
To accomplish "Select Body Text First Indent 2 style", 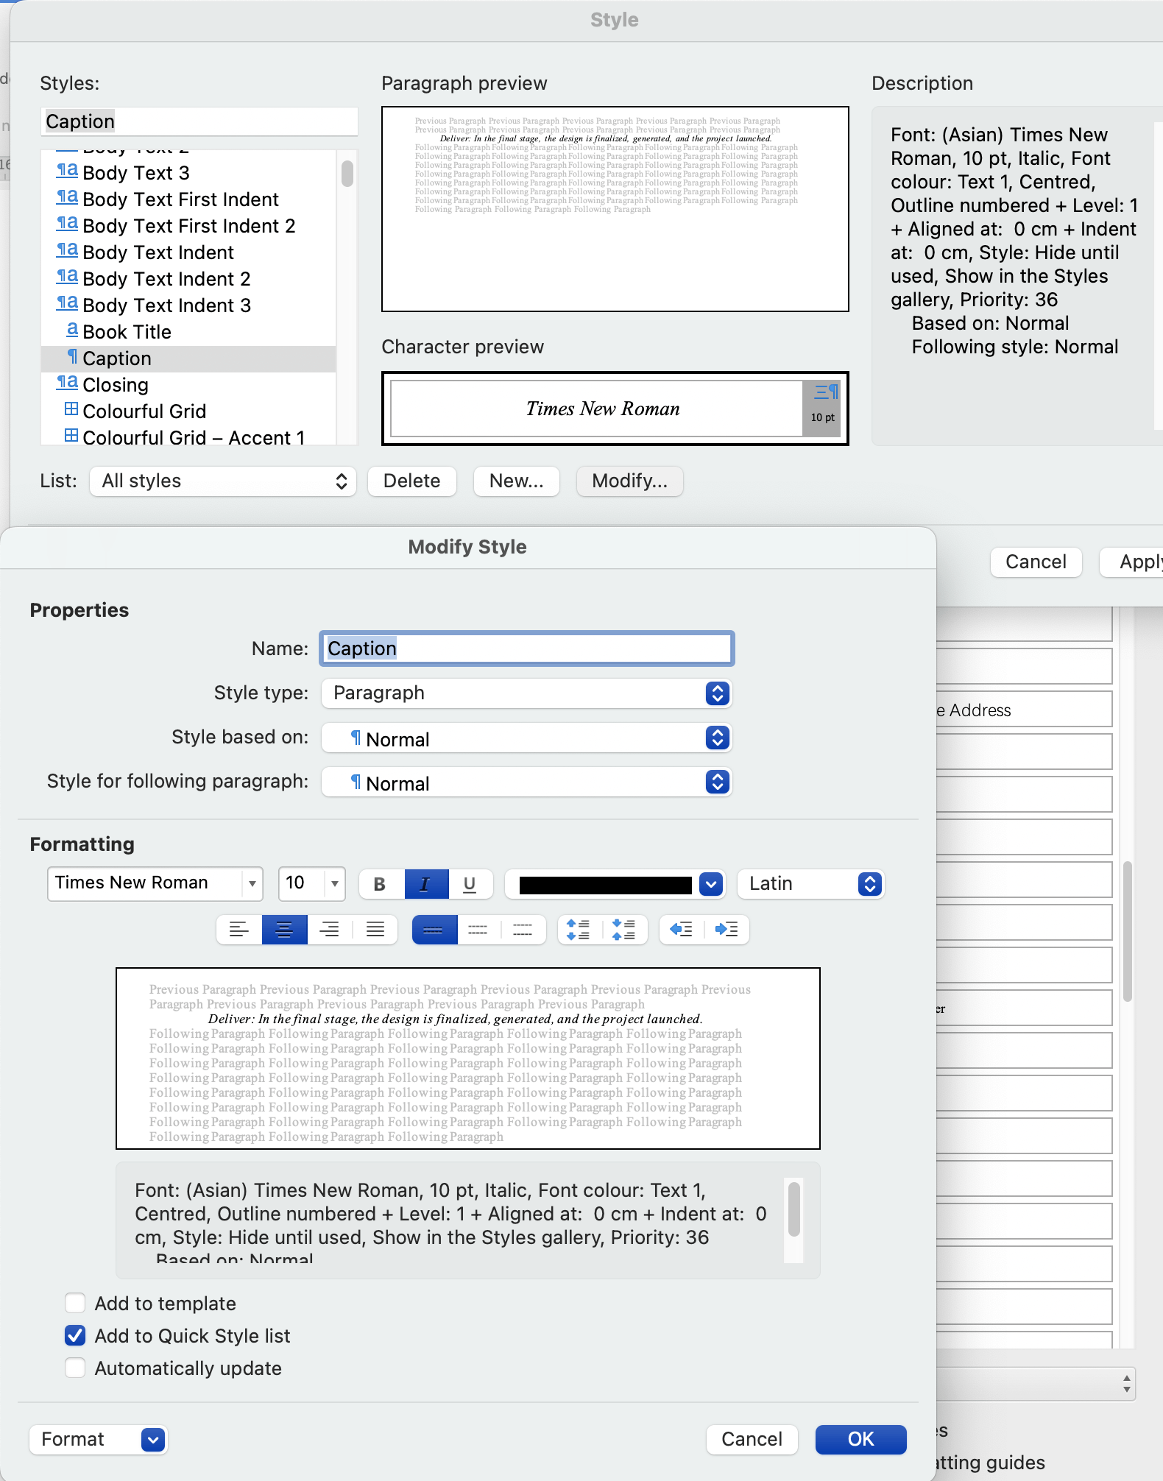I will 188,226.
